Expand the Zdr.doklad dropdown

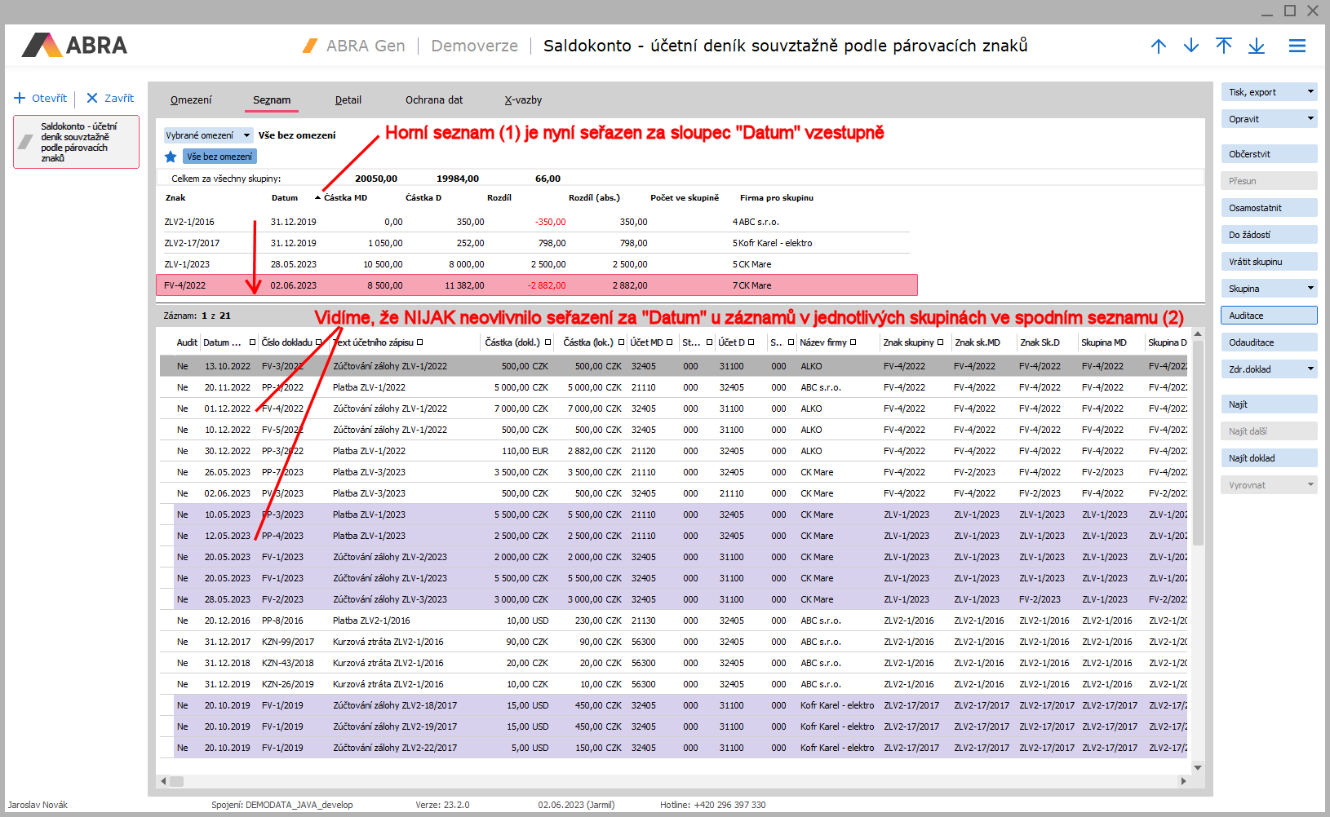click(x=1310, y=369)
